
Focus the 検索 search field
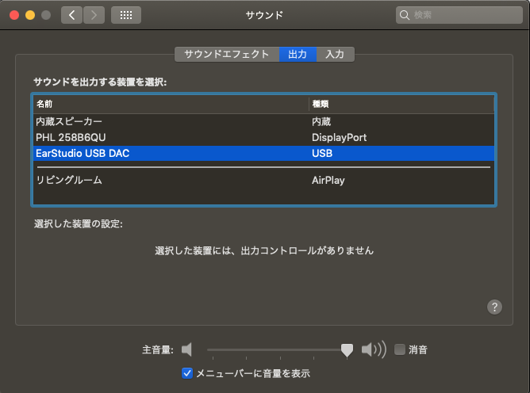pos(459,15)
